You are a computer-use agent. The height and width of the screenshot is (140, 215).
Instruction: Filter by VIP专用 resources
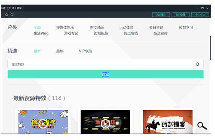(85, 51)
